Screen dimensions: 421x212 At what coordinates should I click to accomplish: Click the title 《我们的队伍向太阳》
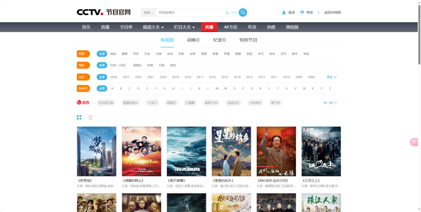click(x=273, y=181)
